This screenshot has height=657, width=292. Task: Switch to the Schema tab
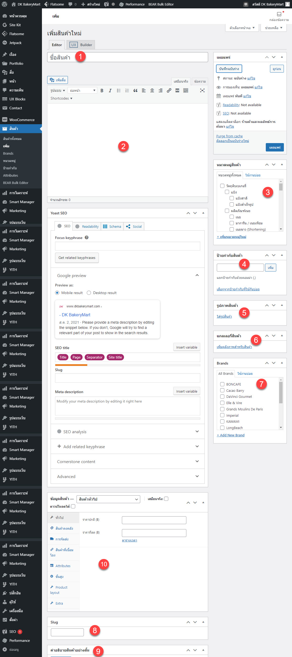click(112, 226)
